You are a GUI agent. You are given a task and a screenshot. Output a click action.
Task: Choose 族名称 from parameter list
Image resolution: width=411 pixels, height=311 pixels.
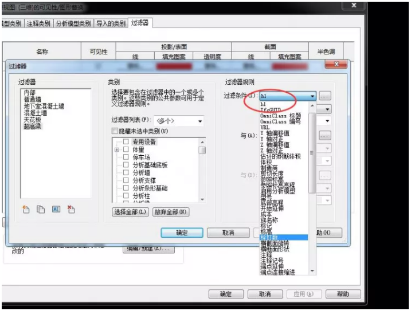(269, 220)
